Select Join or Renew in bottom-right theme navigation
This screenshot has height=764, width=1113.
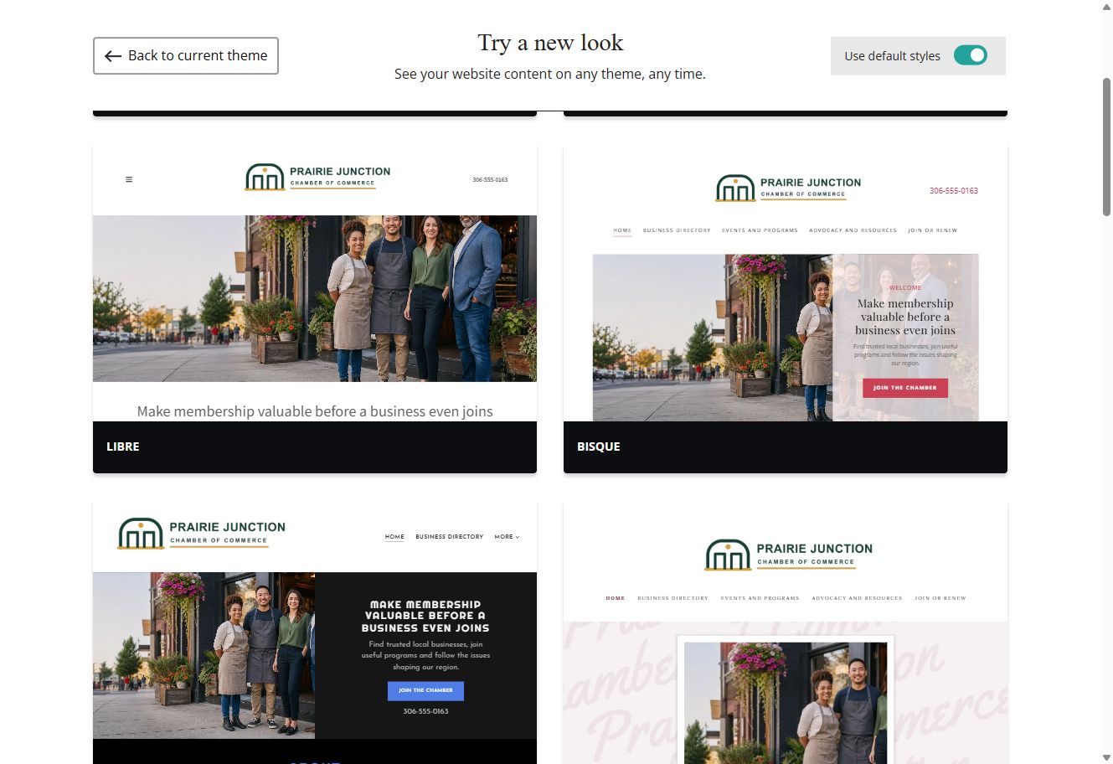940,598
